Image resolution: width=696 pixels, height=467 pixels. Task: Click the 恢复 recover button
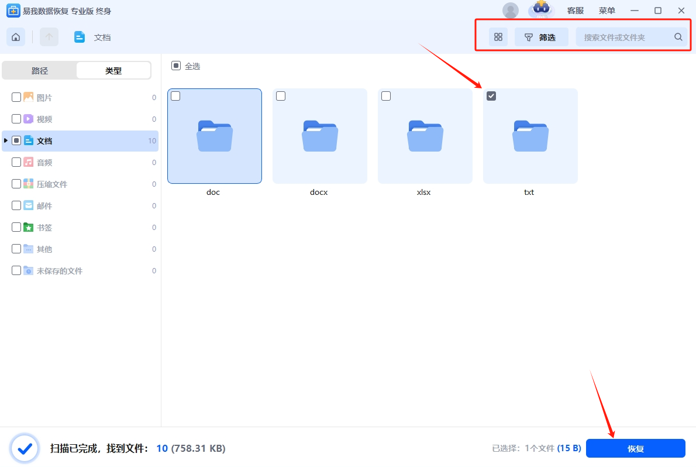point(635,449)
